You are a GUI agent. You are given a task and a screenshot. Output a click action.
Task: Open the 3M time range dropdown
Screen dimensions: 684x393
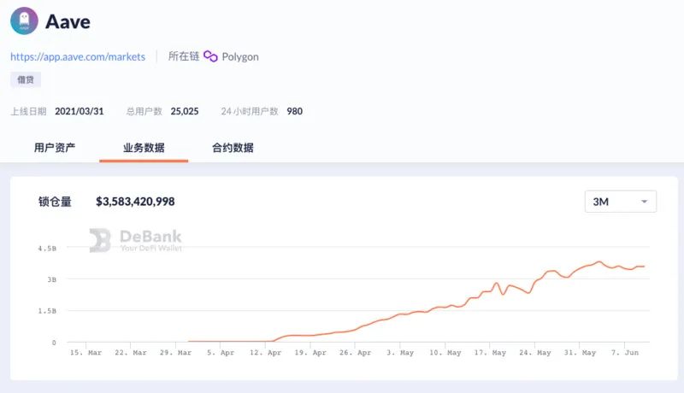621,202
